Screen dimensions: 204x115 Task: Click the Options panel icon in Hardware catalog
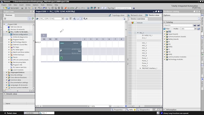(199, 19)
